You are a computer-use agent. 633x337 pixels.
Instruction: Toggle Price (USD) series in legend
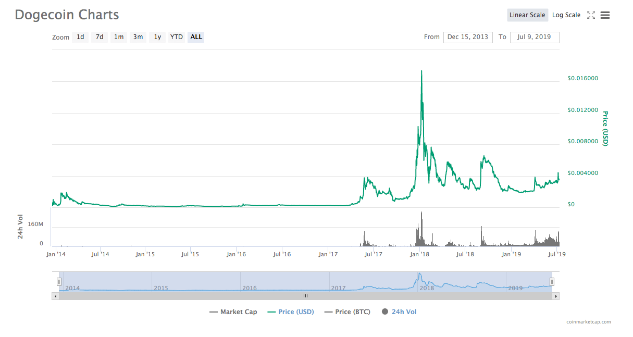[x=291, y=312]
